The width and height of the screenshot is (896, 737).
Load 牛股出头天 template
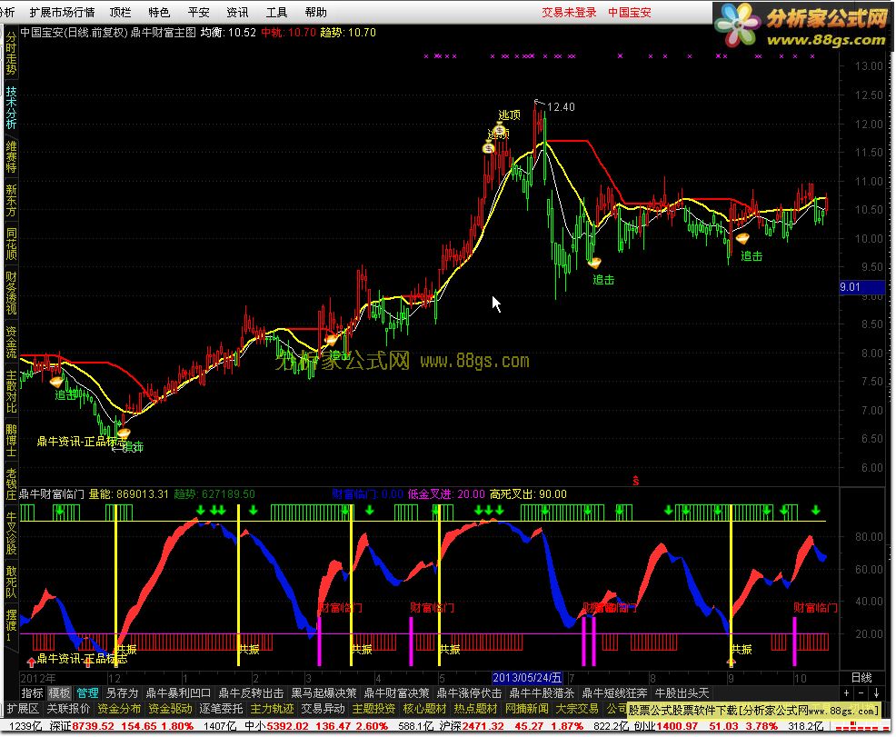(682, 693)
